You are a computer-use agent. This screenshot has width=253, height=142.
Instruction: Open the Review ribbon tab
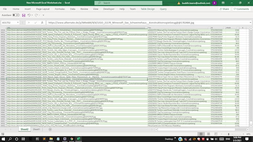click(84, 9)
